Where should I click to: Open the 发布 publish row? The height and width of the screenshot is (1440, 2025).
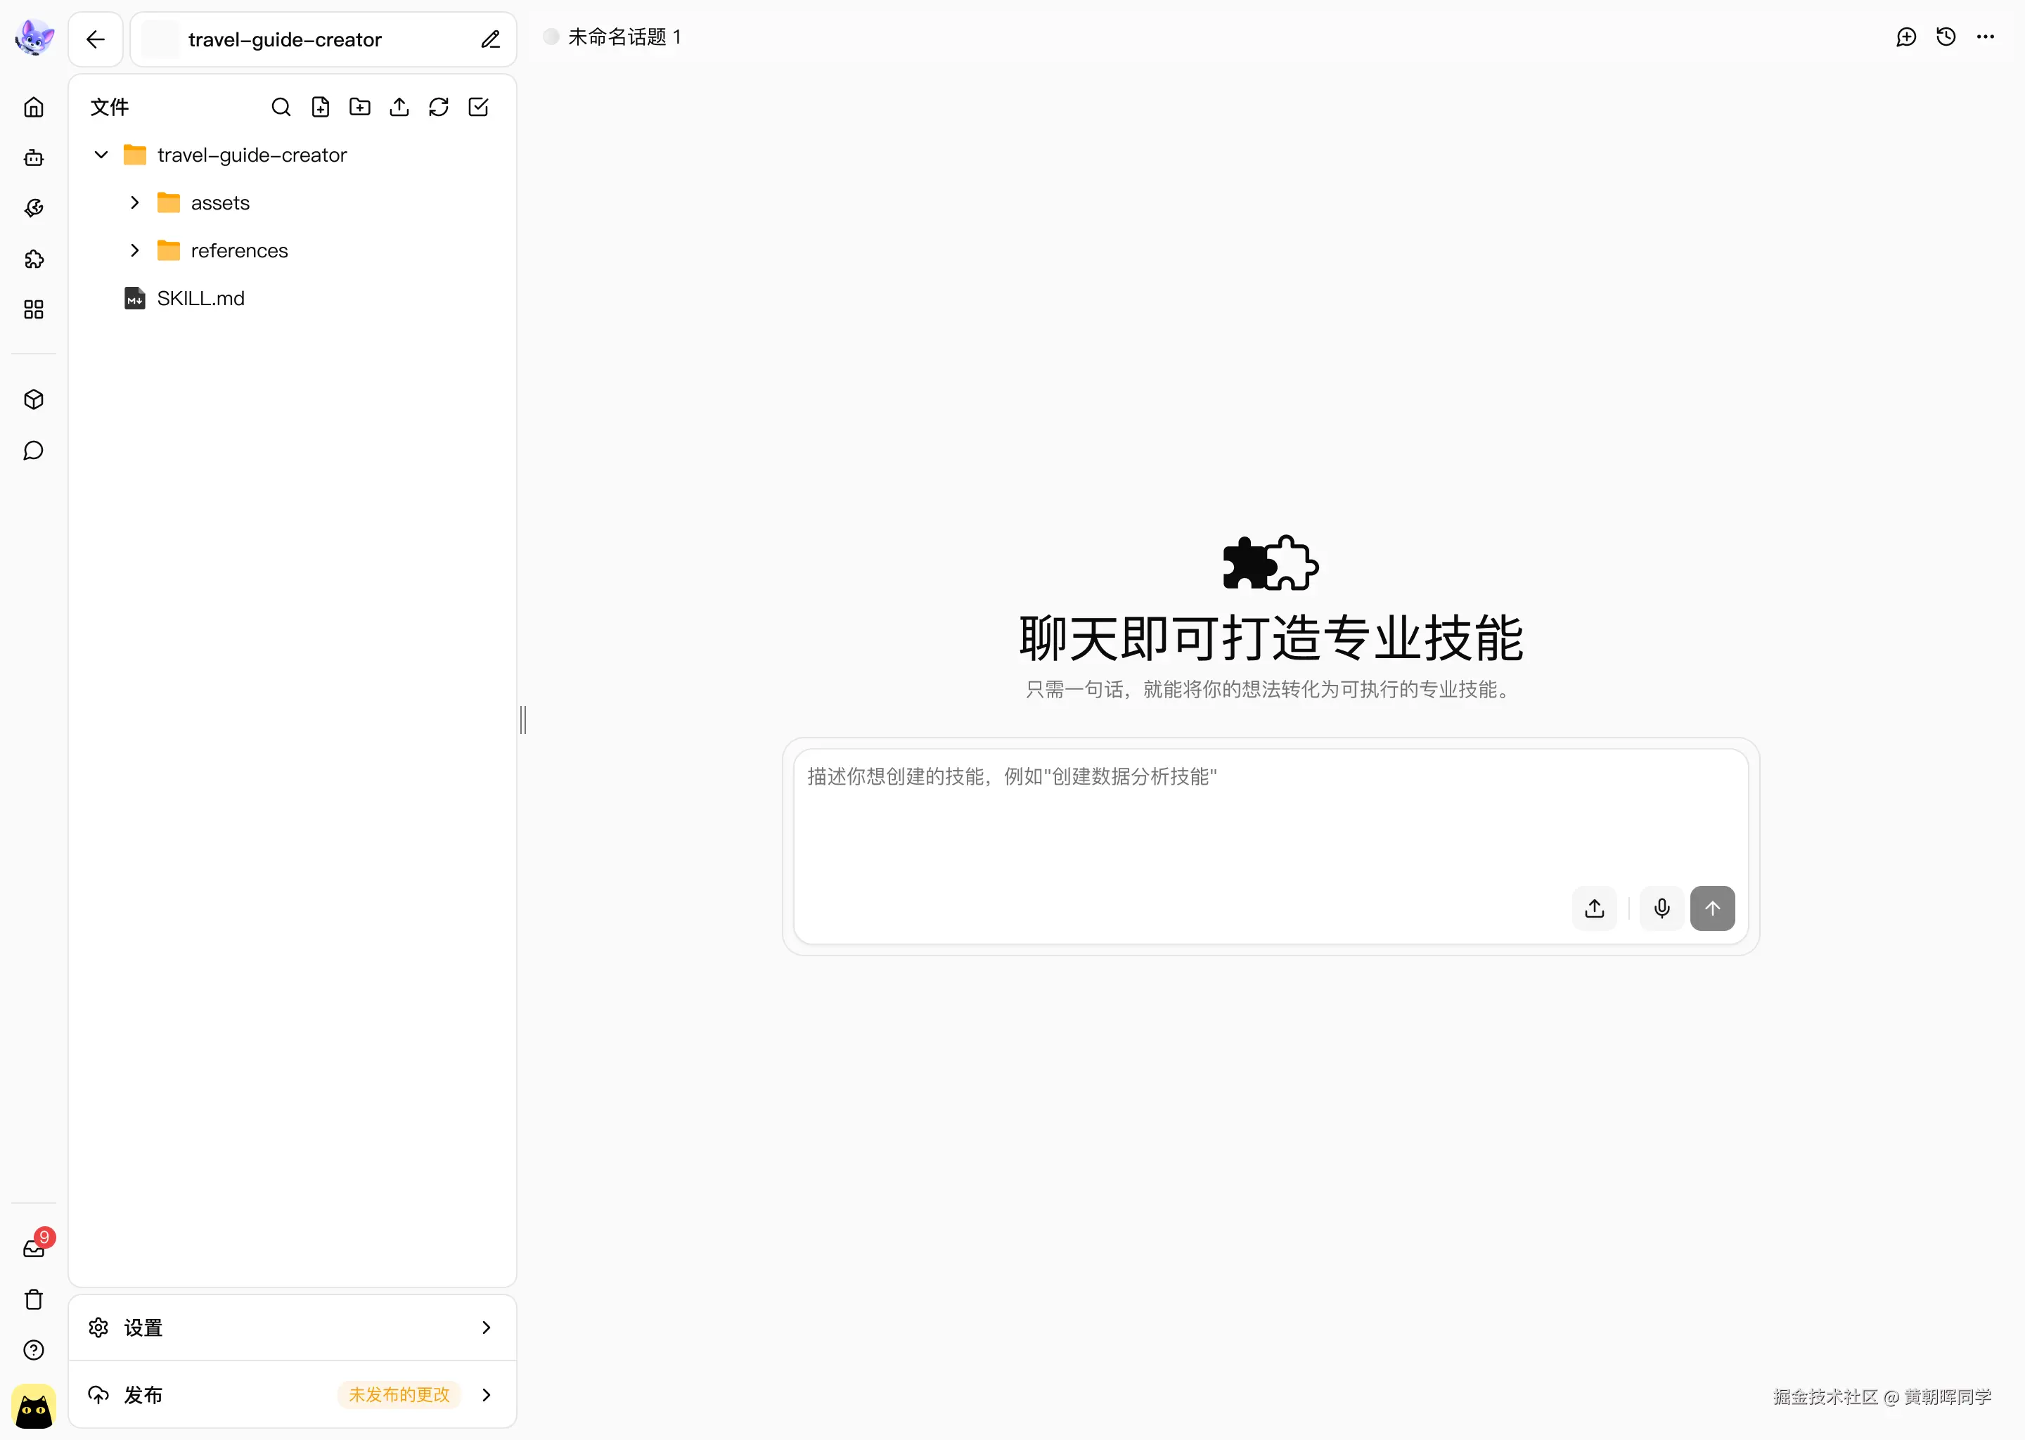point(292,1395)
